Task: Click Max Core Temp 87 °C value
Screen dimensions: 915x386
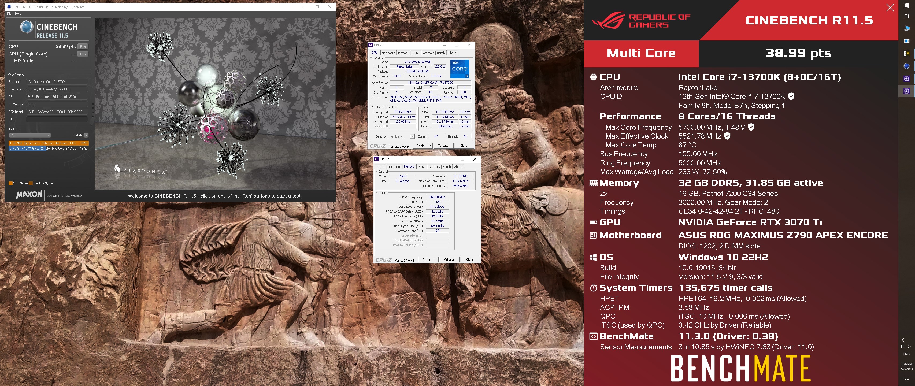Action: coord(687,145)
